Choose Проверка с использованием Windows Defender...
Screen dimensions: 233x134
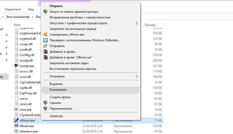coord(91,40)
